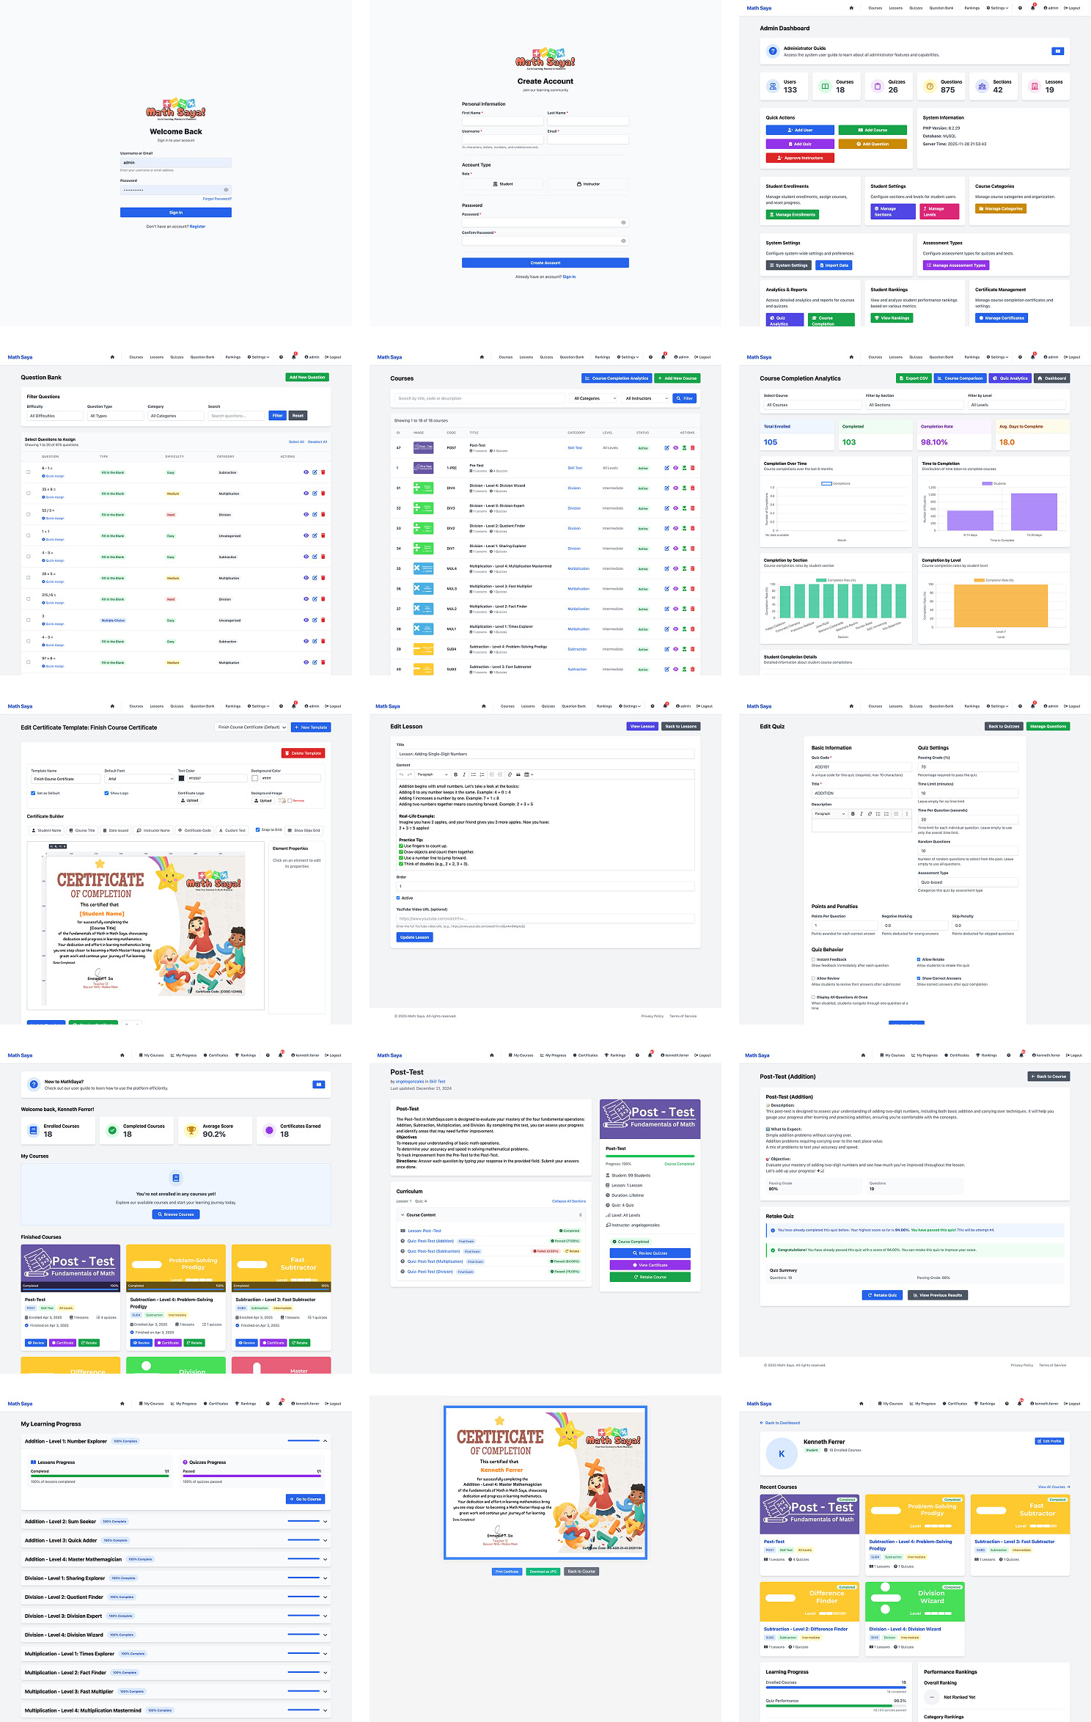Click the blockquote icon in lesson content editor

tap(518, 774)
